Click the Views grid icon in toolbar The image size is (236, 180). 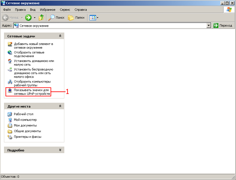click(x=93, y=18)
